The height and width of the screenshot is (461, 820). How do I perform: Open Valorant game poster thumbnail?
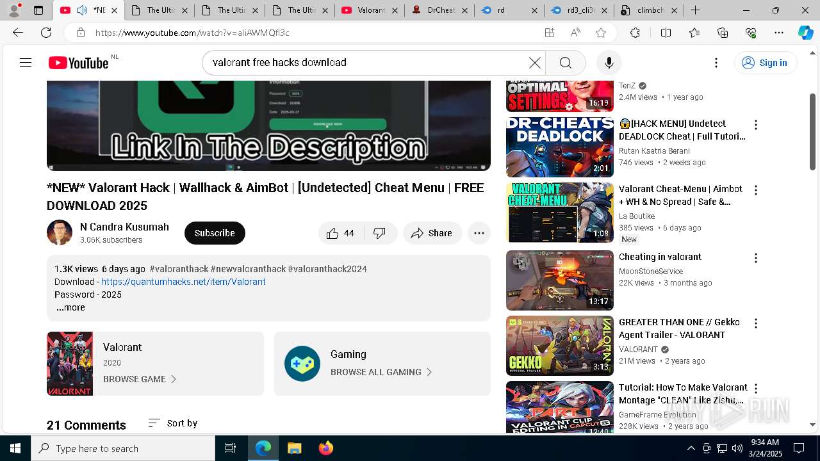tap(70, 364)
